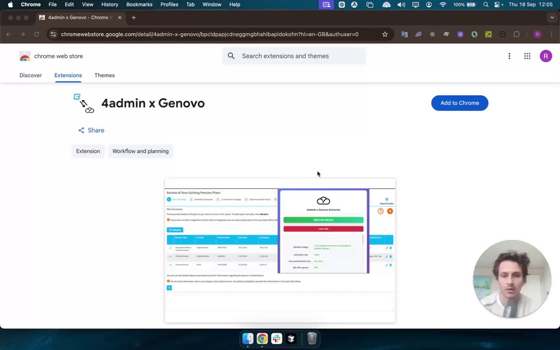Open the Google apps grid
The width and height of the screenshot is (560, 350).
[527, 56]
